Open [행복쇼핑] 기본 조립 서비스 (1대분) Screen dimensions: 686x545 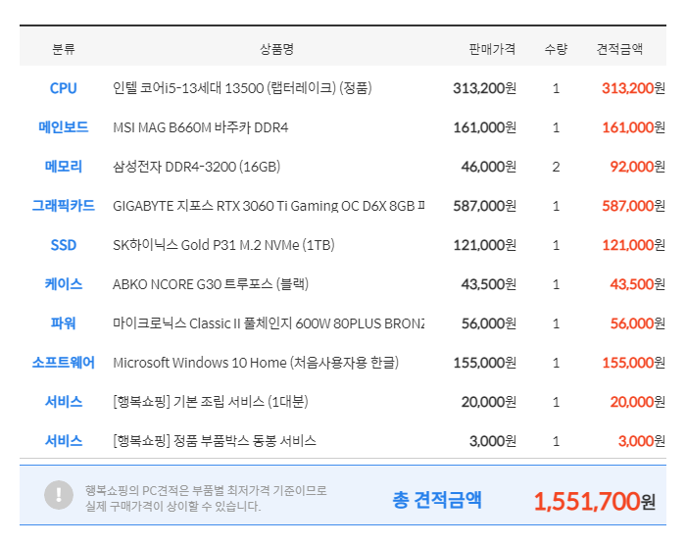(x=211, y=402)
